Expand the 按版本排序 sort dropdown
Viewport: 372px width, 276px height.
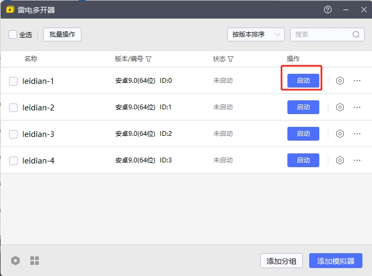pos(256,34)
